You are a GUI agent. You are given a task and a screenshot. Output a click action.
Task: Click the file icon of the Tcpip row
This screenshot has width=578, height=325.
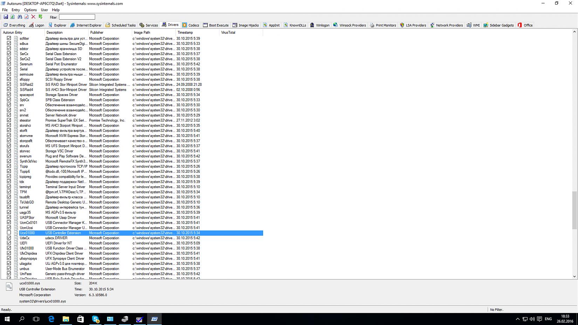16,166
